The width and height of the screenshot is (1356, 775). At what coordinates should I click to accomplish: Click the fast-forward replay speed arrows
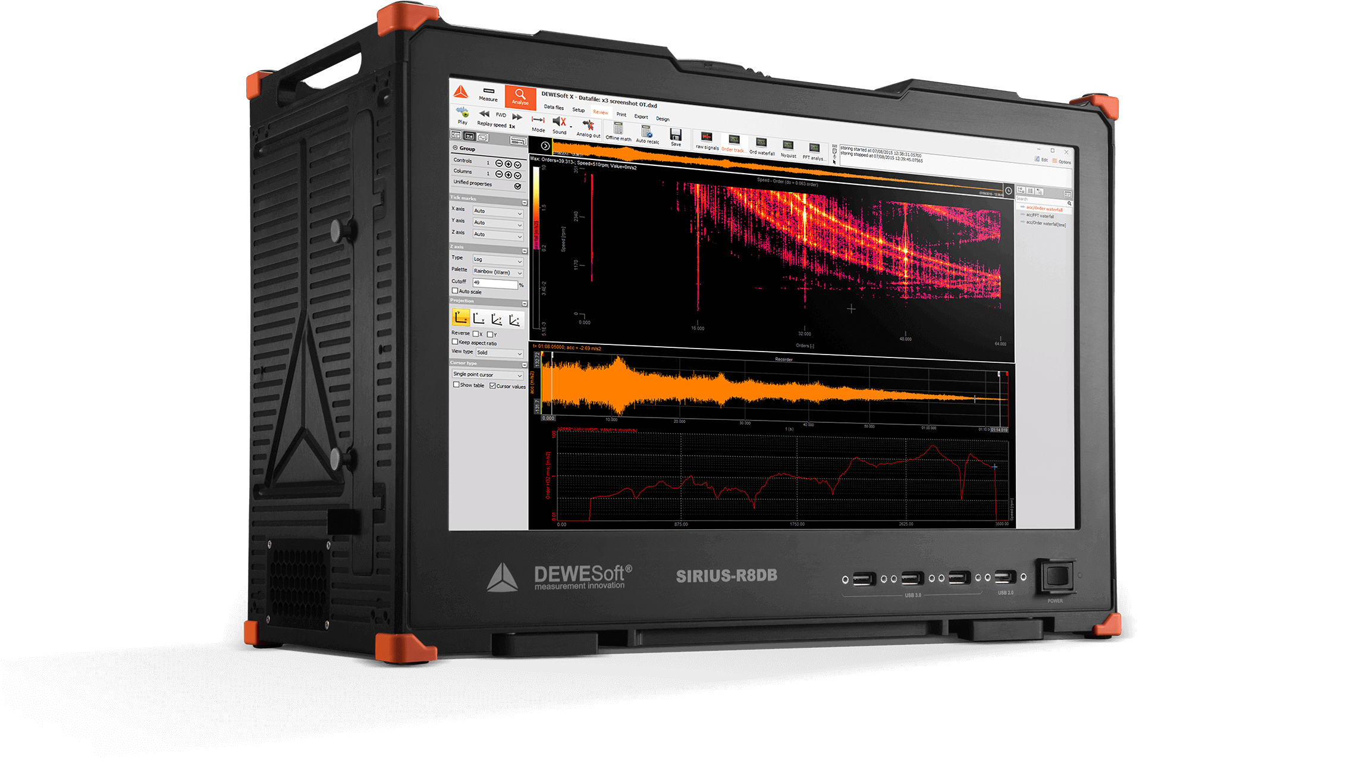coord(517,117)
